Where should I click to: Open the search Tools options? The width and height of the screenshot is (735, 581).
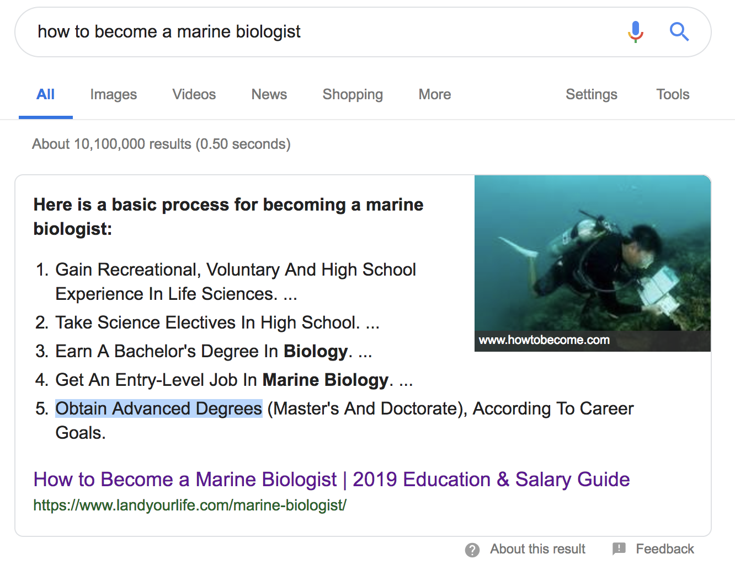673,94
